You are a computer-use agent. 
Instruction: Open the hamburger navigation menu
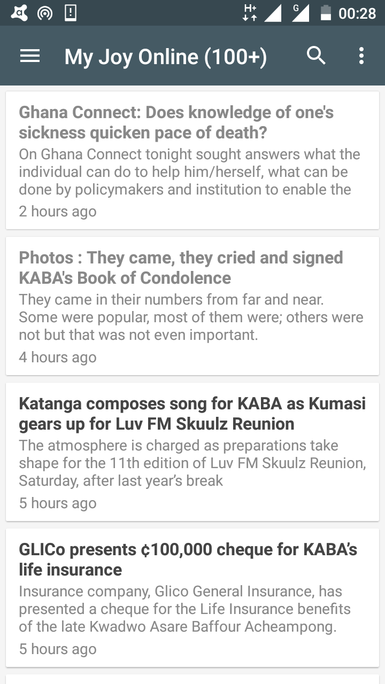point(30,56)
